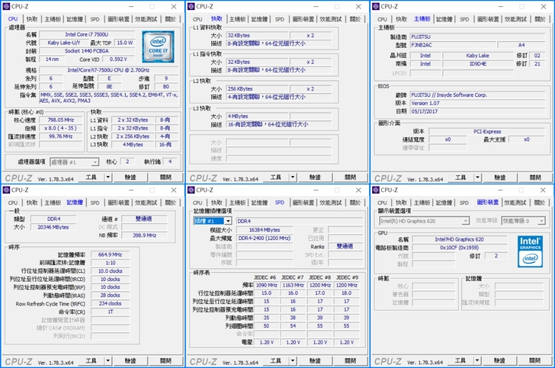Open 圖形裝置 tab in the L1 資料快取 window
Viewport: 555px width, 368px height.
point(304,18)
